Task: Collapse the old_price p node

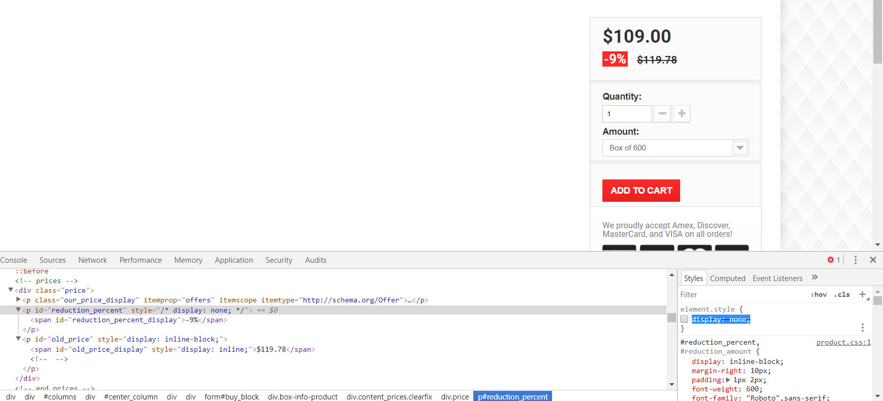Action: point(18,338)
